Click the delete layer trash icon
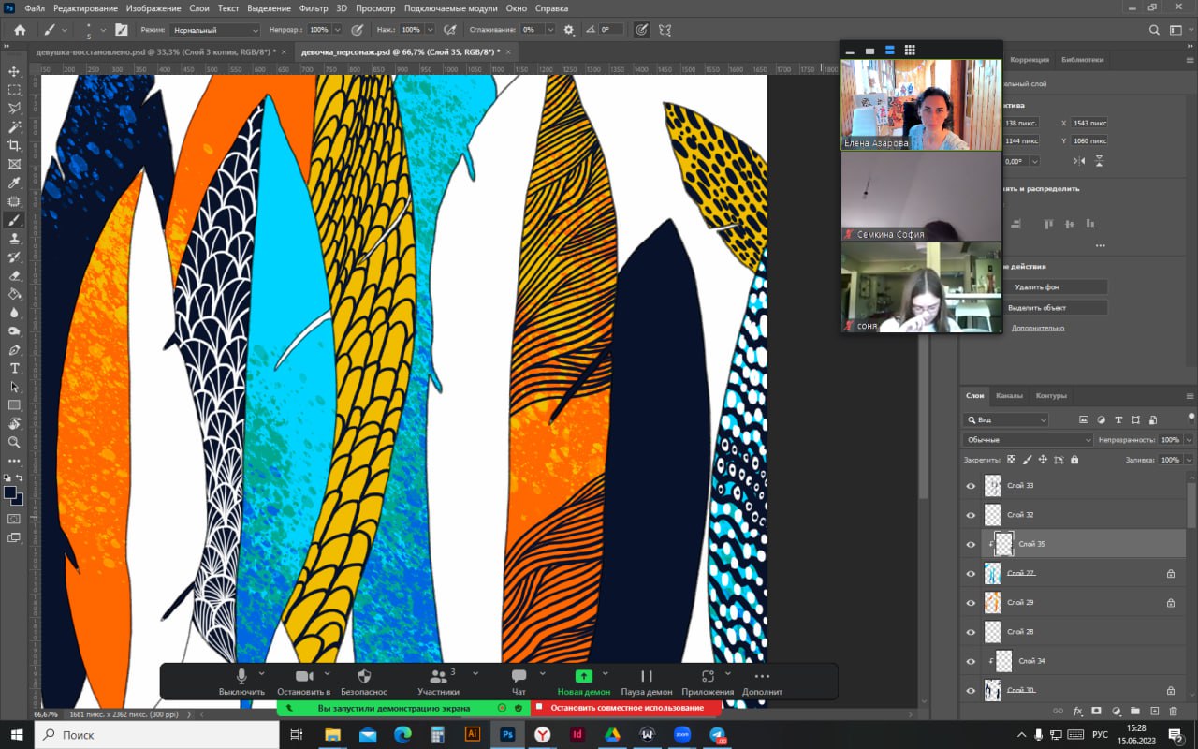Image resolution: width=1198 pixels, height=749 pixels. click(1173, 712)
